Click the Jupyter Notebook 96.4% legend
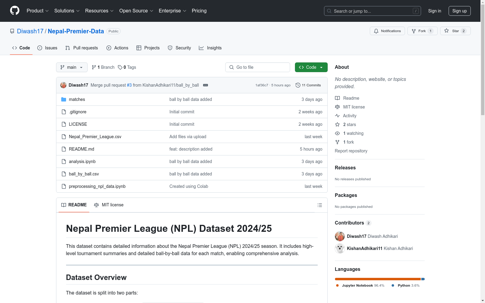 (x=360, y=285)
